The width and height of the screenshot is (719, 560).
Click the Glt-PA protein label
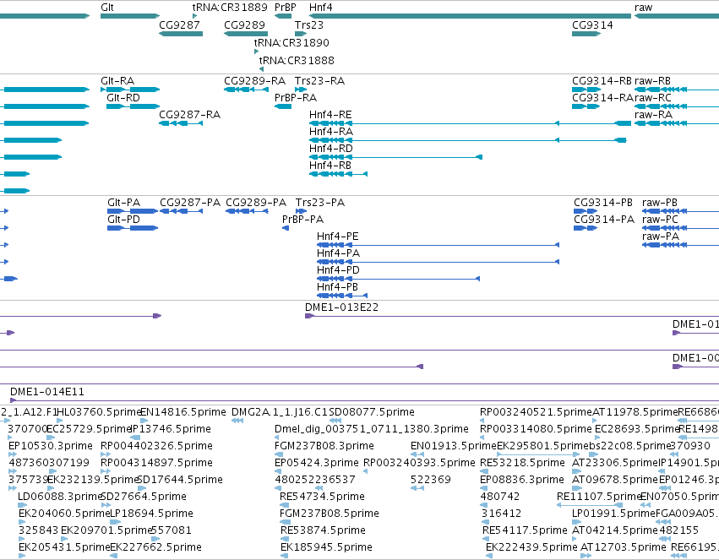click(x=124, y=203)
